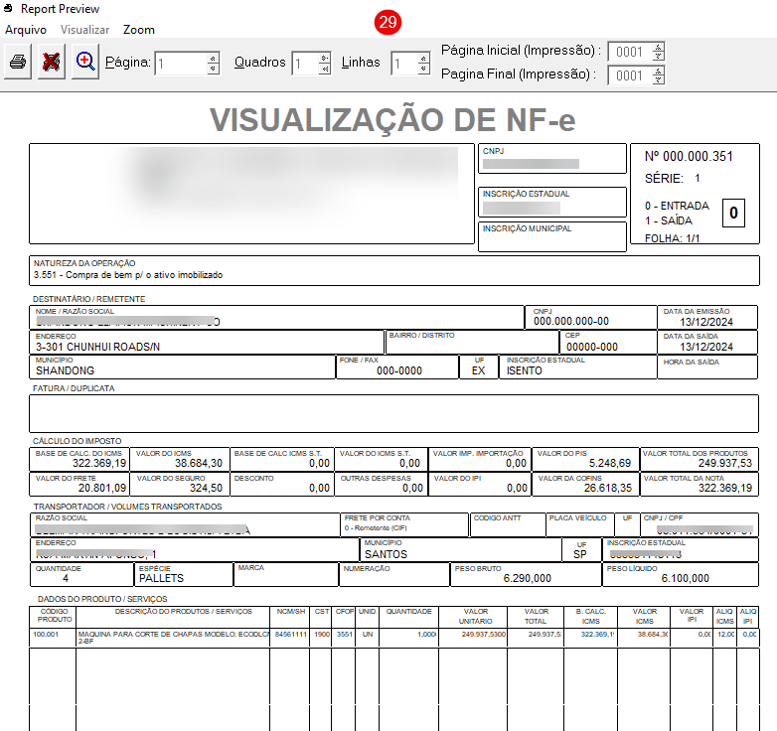777x731 pixels.
Task: Increase Pagina Final (Impressão) value
Action: [659, 71]
